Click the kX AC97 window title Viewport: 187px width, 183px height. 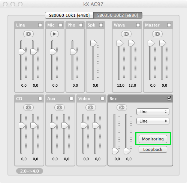coord(93,4)
